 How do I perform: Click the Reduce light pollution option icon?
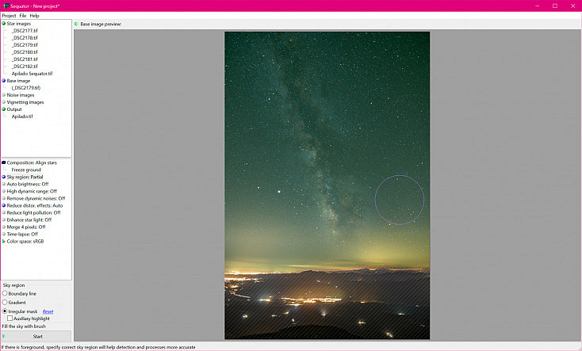tap(4, 212)
